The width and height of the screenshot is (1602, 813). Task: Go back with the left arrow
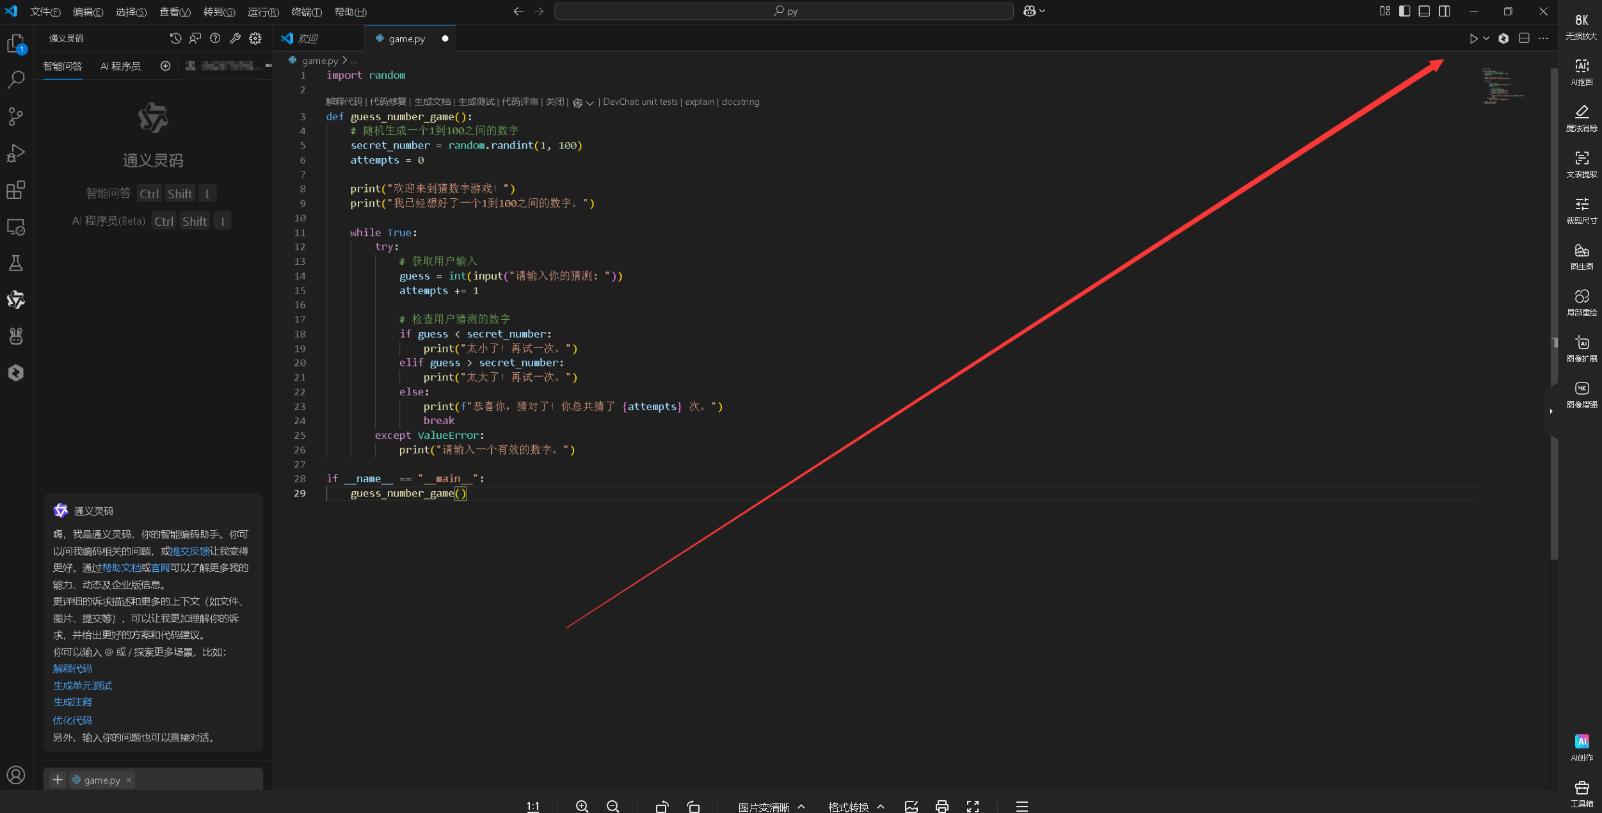click(518, 11)
